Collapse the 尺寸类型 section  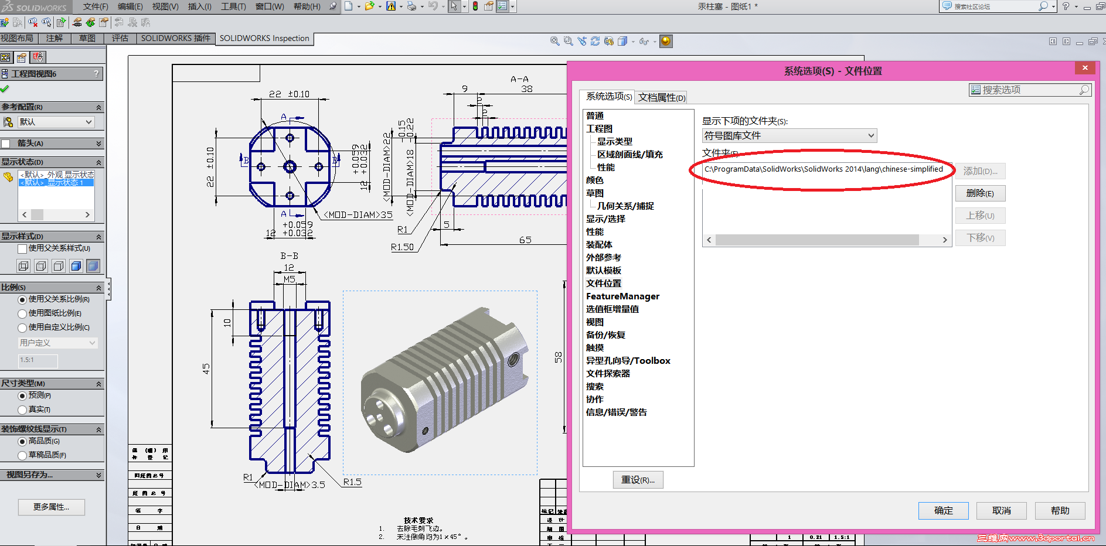click(98, 384)
